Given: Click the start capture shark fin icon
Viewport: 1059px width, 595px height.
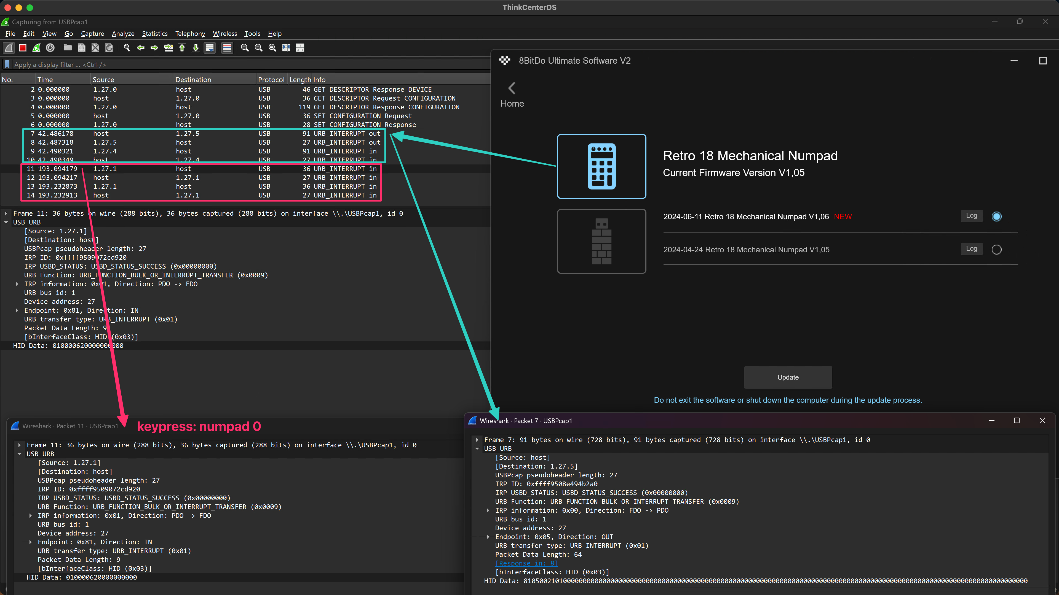Looking at the screenshot, I should coord(9,48).
